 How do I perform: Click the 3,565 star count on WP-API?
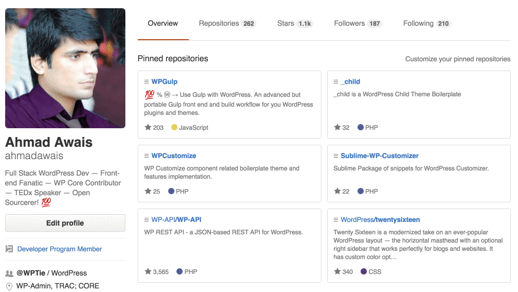pos(161,272)
